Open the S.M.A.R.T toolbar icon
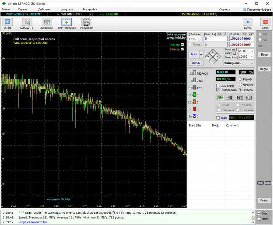 [27, 22]
